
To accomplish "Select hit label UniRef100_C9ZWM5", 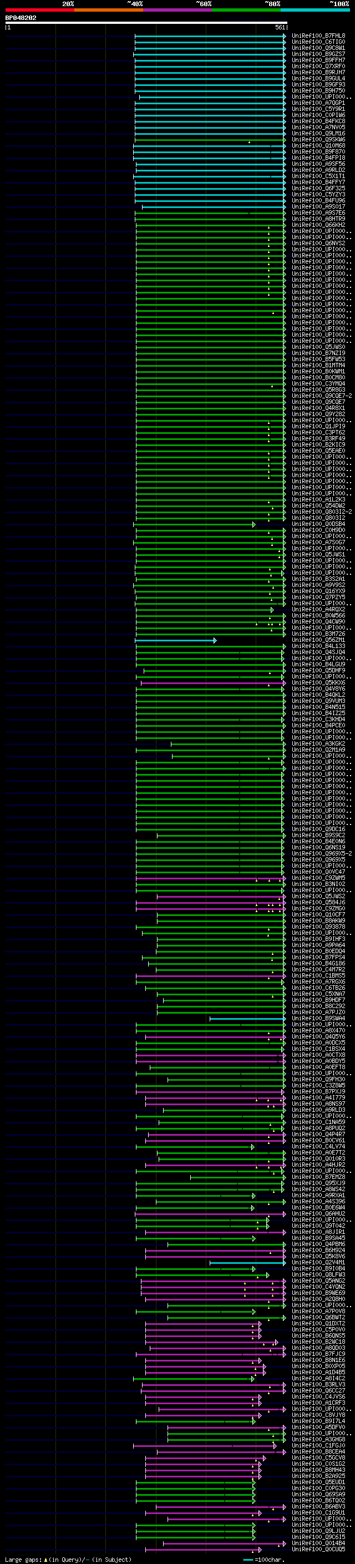I will [318, 878].
